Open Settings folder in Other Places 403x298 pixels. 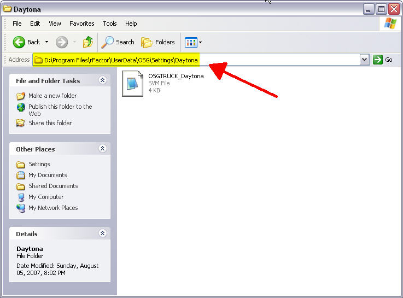pyautogui.click(x=39, y=164)
